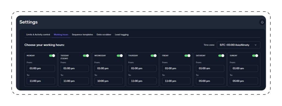Click the "Time zone:" label

(x=209, y=45)
